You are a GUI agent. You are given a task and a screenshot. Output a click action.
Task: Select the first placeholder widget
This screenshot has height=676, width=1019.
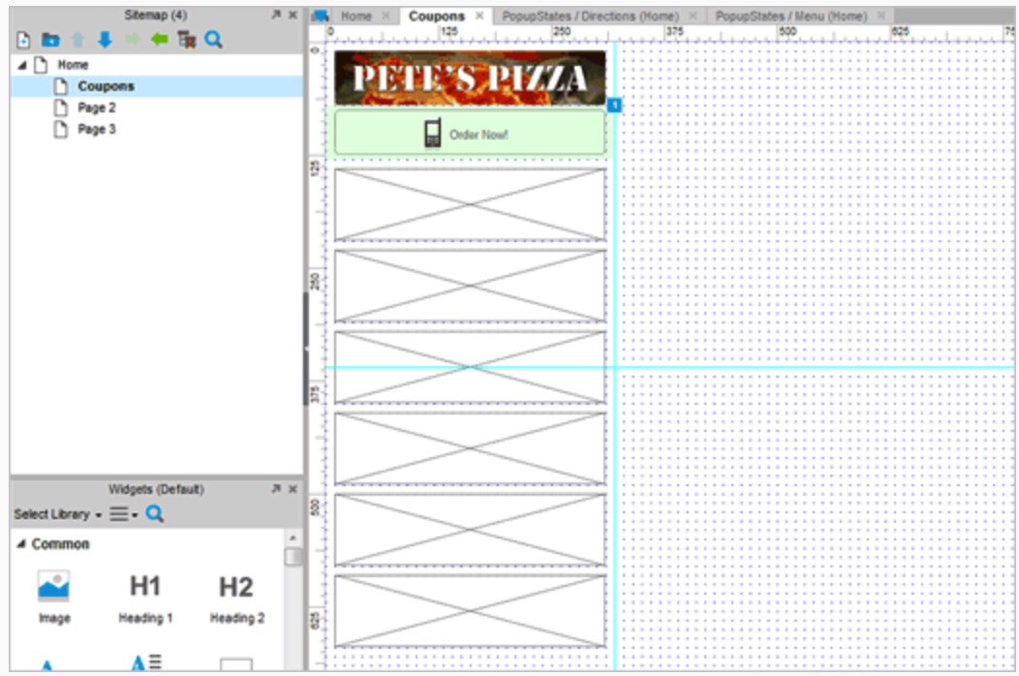(470, 204)
